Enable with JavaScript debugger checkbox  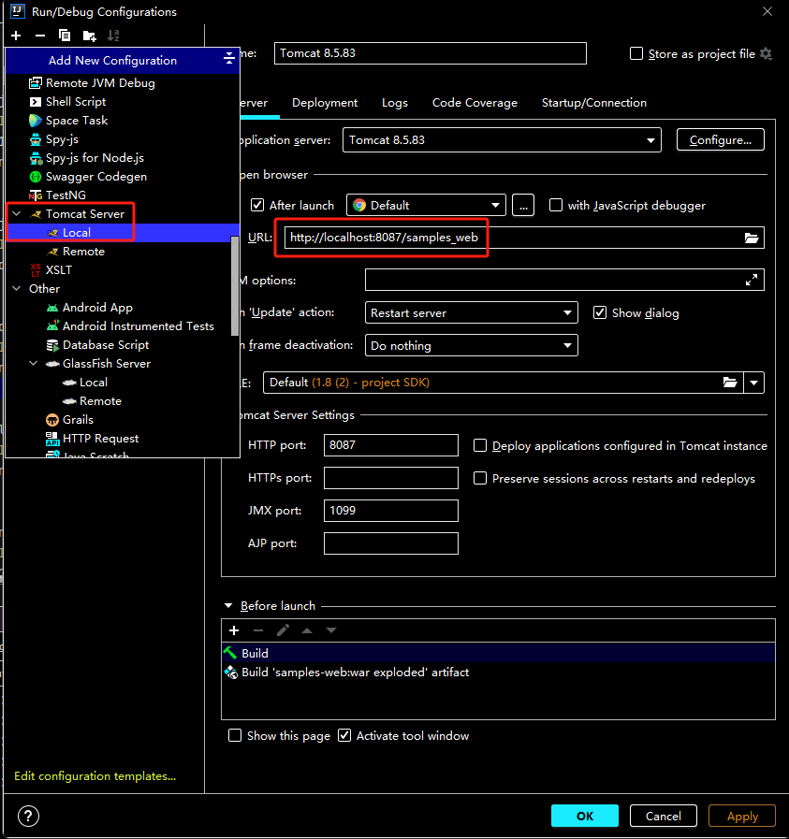[x=556, y=206]
